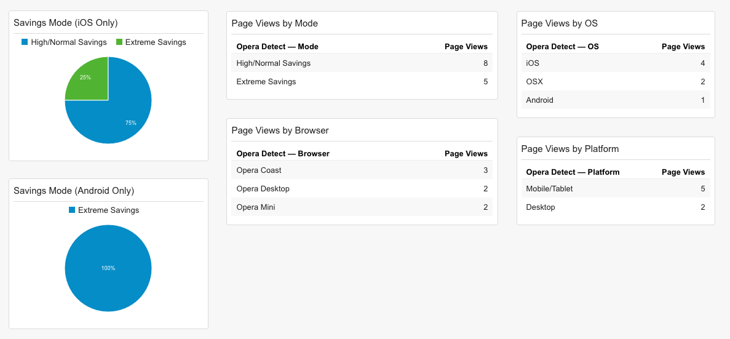Sort by Opera Detect — Browser column header
Screen dimensions: 730x339
pos(283,154)
